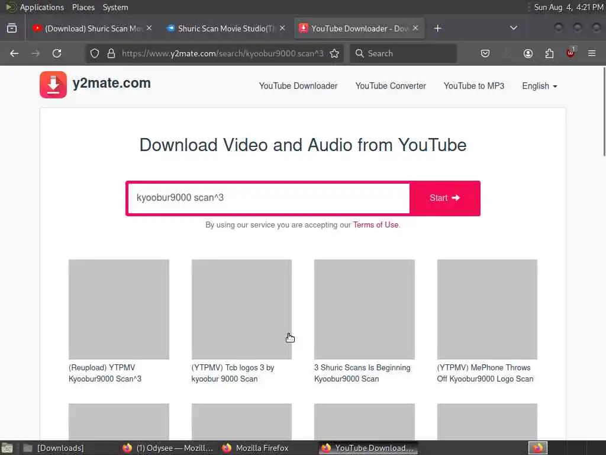The height and width of the screenshot is (455, 606).
Task: Click the address bar URL
Action: pyautogui.click(x=223, y=53)
